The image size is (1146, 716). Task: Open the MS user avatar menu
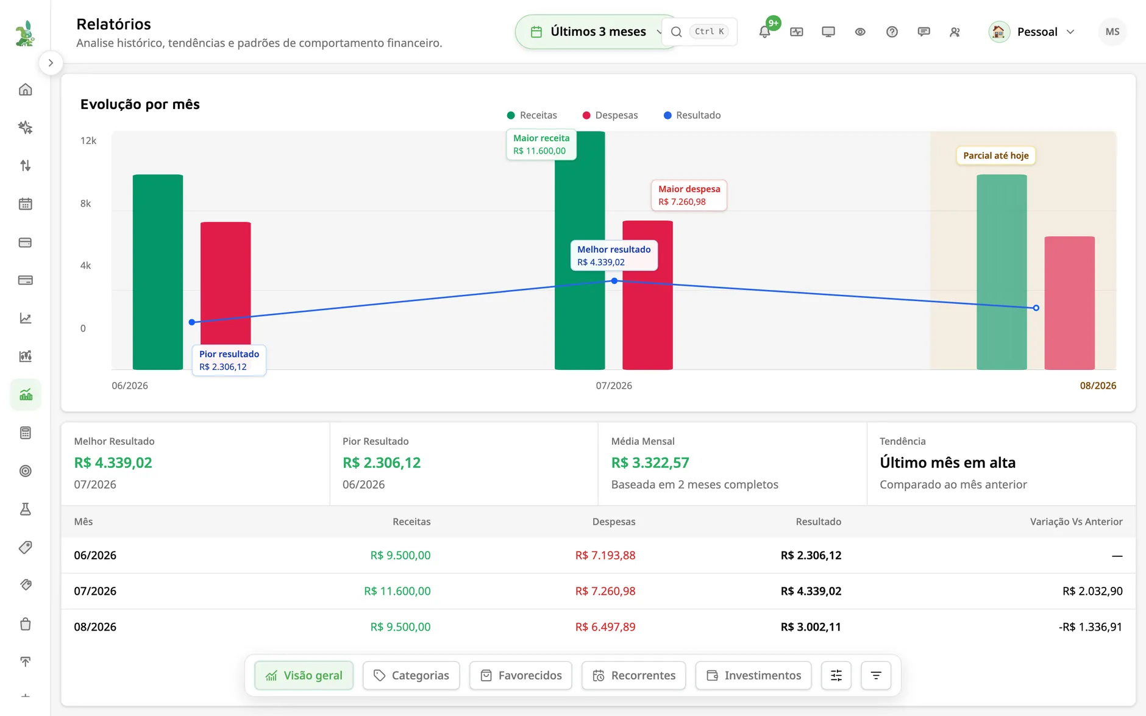(1112, 32)
